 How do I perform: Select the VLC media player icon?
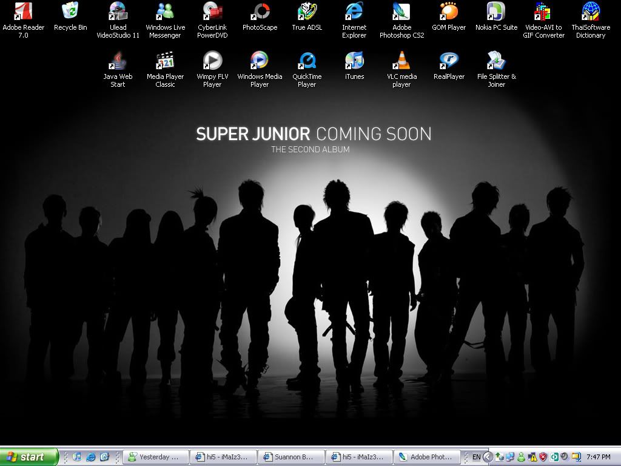401,69
